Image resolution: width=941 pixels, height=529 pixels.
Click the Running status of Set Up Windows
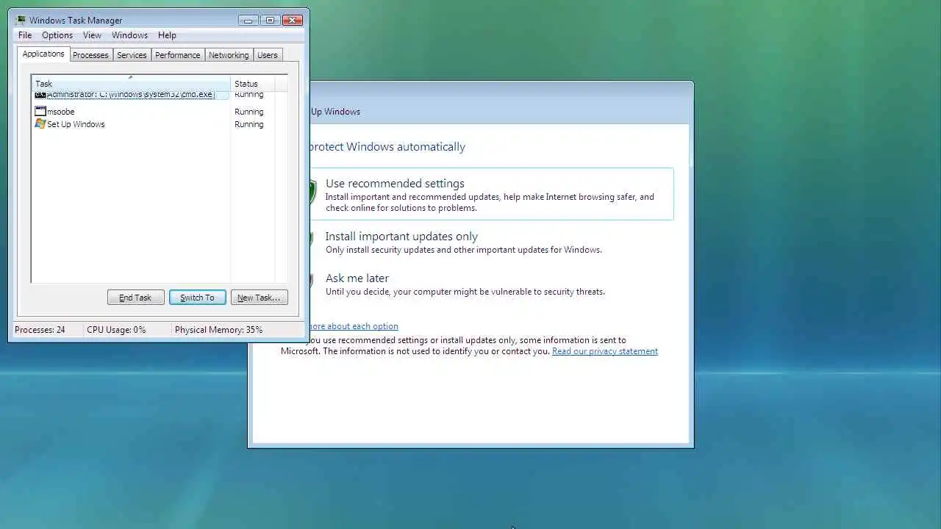(x=248, y=124)
